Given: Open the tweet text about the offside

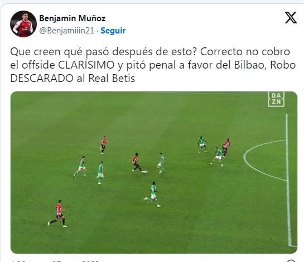Looking at the screenshot, I should (153, 65).
